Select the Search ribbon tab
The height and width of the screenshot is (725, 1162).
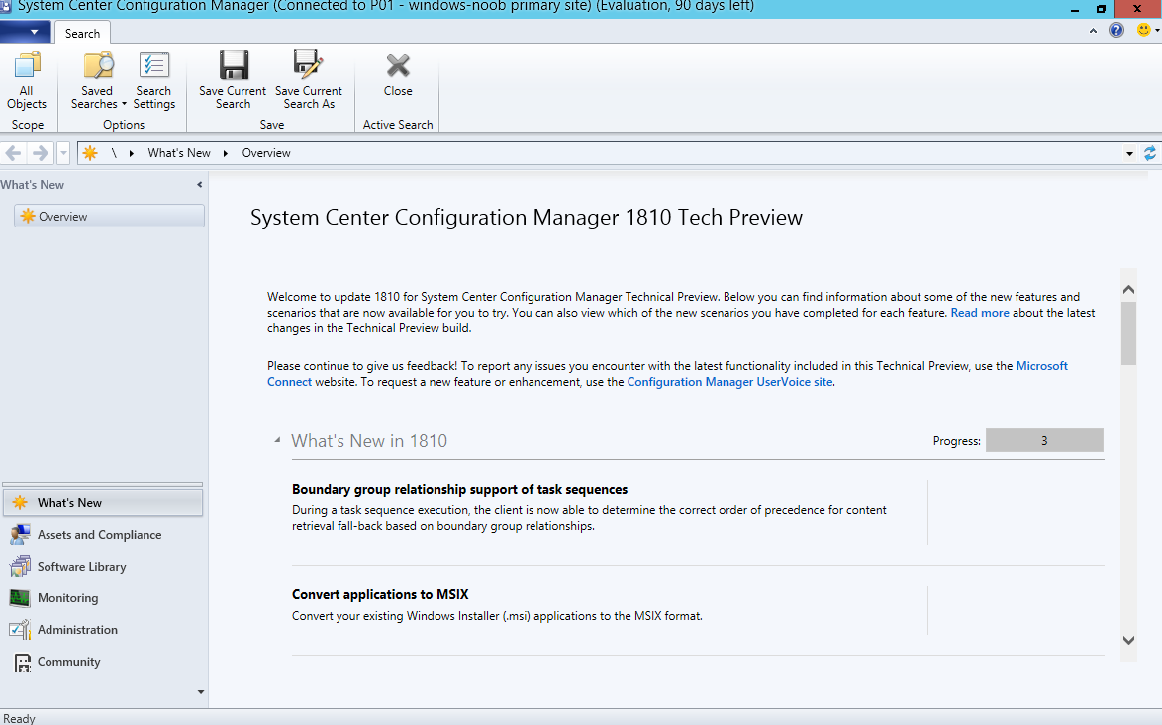(82, 33)
